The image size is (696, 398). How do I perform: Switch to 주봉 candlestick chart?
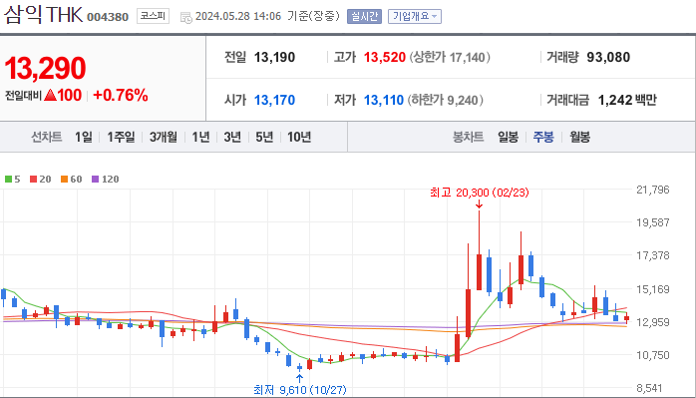tap(543, 138)
